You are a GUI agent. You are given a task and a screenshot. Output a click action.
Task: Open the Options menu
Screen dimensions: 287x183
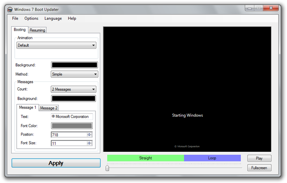coord(31,18)
